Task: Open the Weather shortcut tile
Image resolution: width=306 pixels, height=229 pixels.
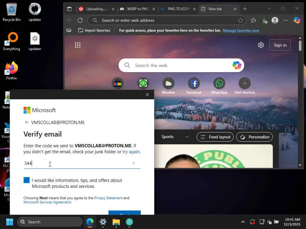Action: tap(169, 86)
